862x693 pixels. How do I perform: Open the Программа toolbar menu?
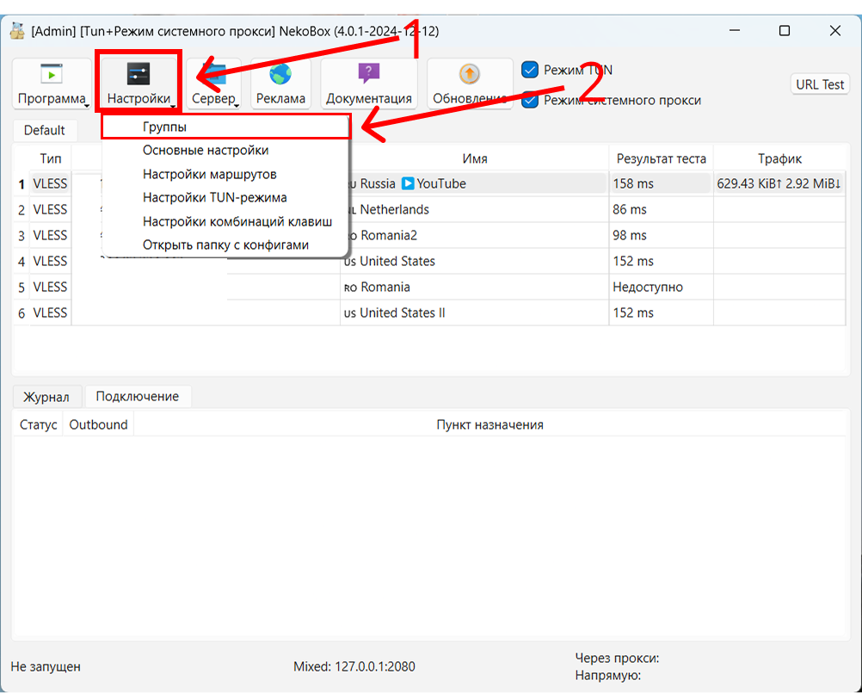(52, 83)
